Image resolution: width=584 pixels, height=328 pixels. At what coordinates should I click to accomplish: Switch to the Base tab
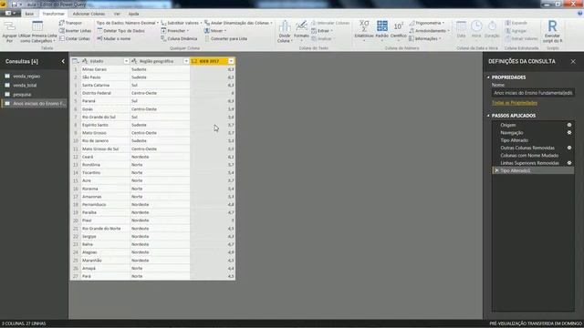[29, 14]
